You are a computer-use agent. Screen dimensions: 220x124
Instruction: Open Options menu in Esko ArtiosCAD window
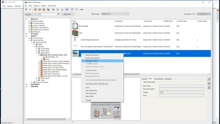coord(10,6)
